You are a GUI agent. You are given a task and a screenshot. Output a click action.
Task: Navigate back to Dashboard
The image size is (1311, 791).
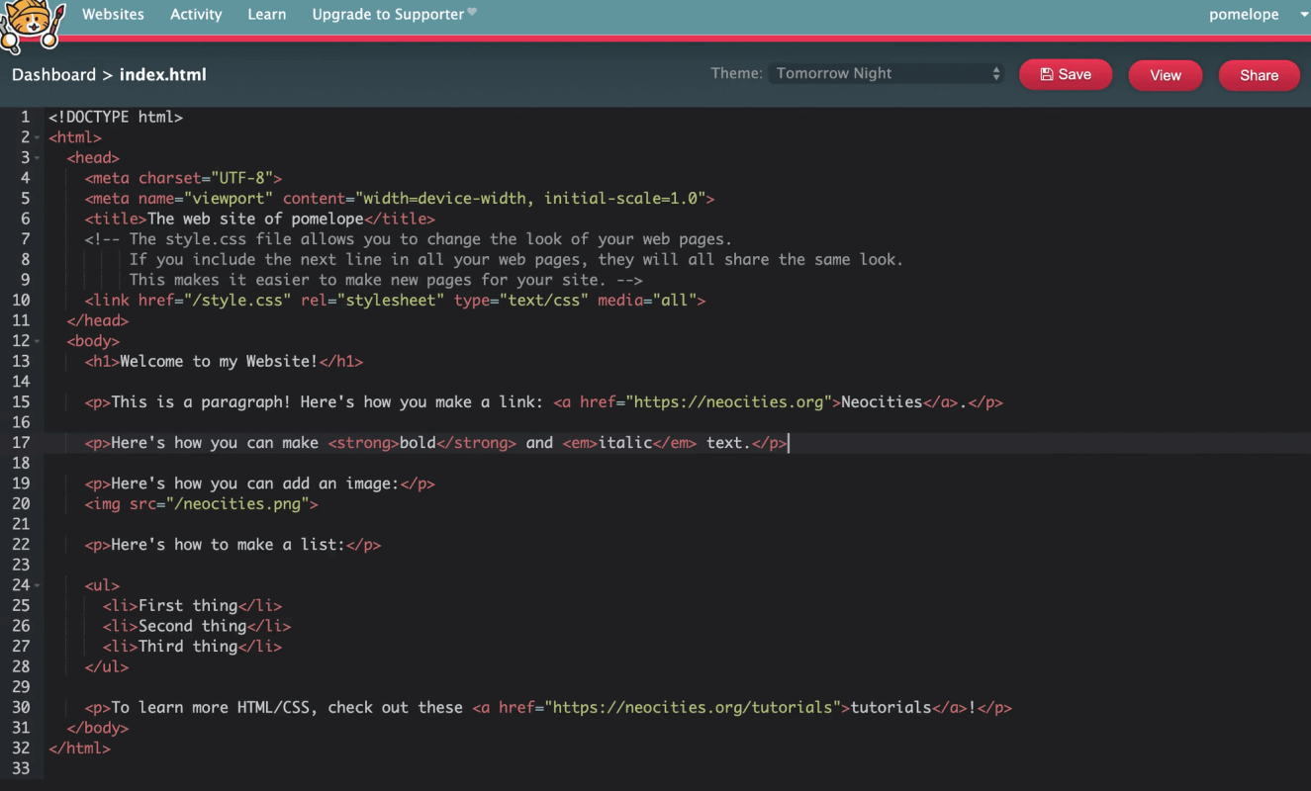tap(53, 74)
